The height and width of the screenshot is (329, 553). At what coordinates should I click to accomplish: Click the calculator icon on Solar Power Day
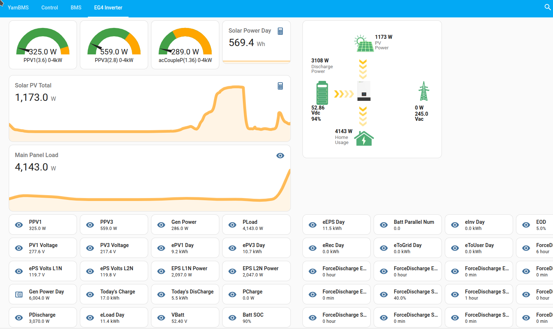[x=280, y=31]
